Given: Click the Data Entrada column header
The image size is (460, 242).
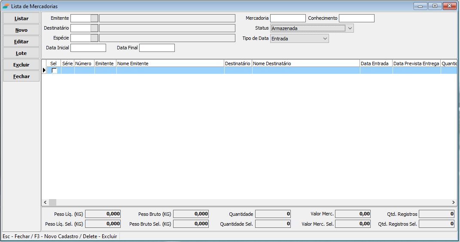Looking at the screenshot, I should (376, 64).
